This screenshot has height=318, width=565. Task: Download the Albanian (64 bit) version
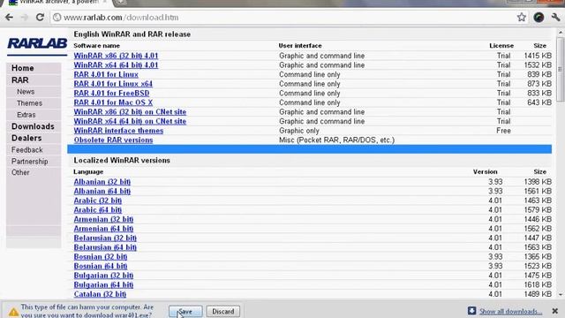(x=102, y=191)
